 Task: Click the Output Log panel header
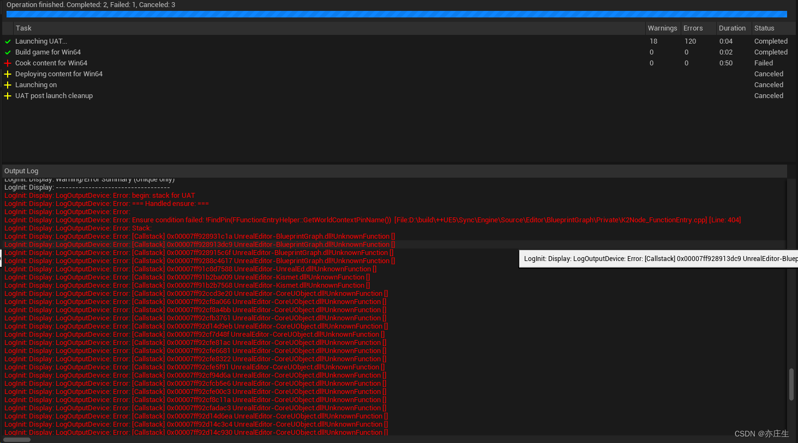21,171
